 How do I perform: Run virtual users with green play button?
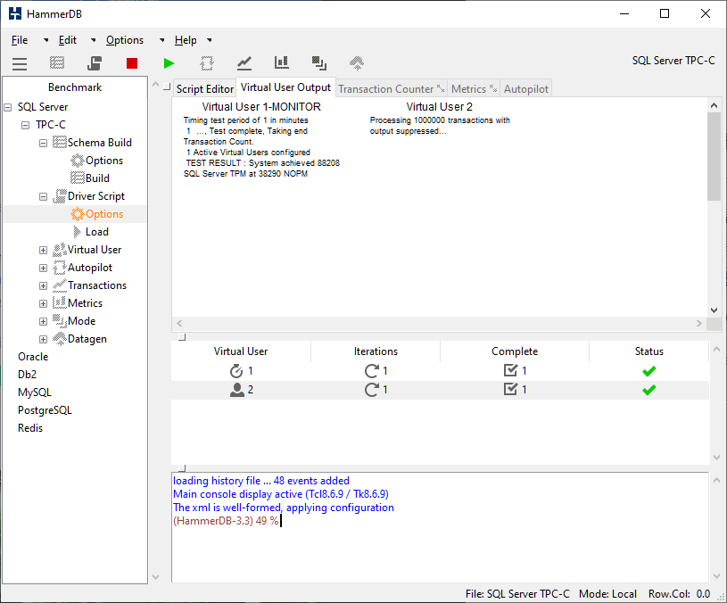(x=169, y=63)
